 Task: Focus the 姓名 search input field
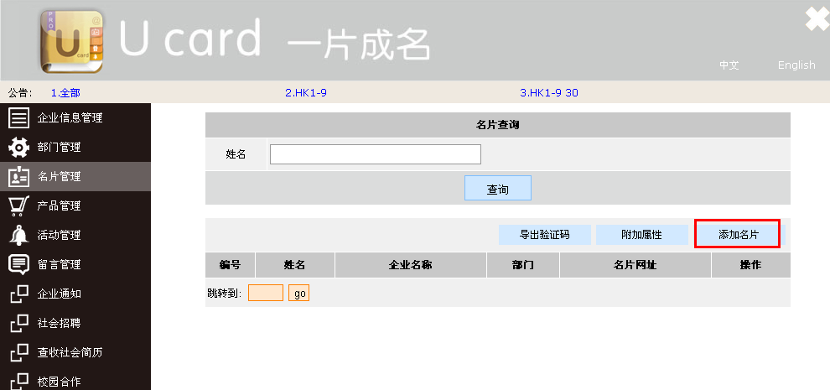tap(376, 154)
